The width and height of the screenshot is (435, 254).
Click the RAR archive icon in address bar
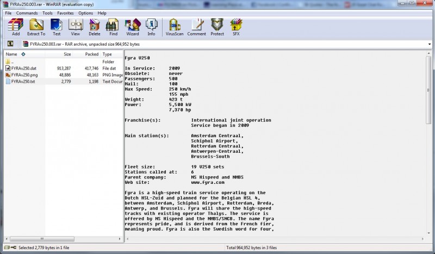click(x=26, y=44)
